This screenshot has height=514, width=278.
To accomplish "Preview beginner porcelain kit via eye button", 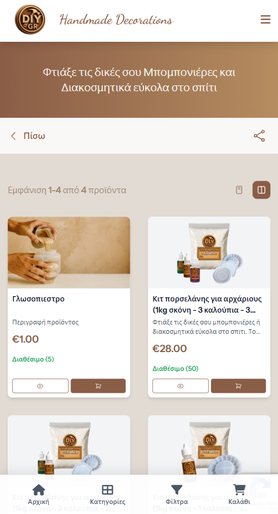I will [x=180, y=386].
